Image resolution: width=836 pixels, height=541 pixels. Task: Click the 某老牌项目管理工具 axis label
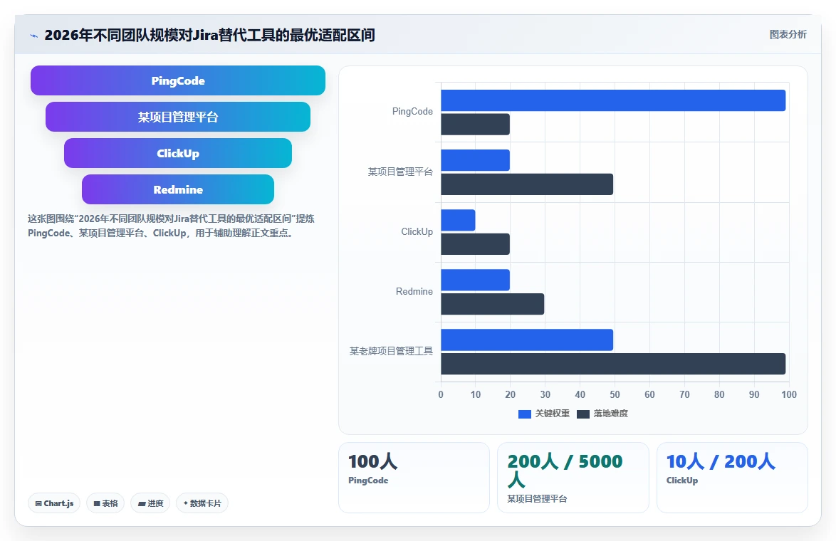[391, 351]
